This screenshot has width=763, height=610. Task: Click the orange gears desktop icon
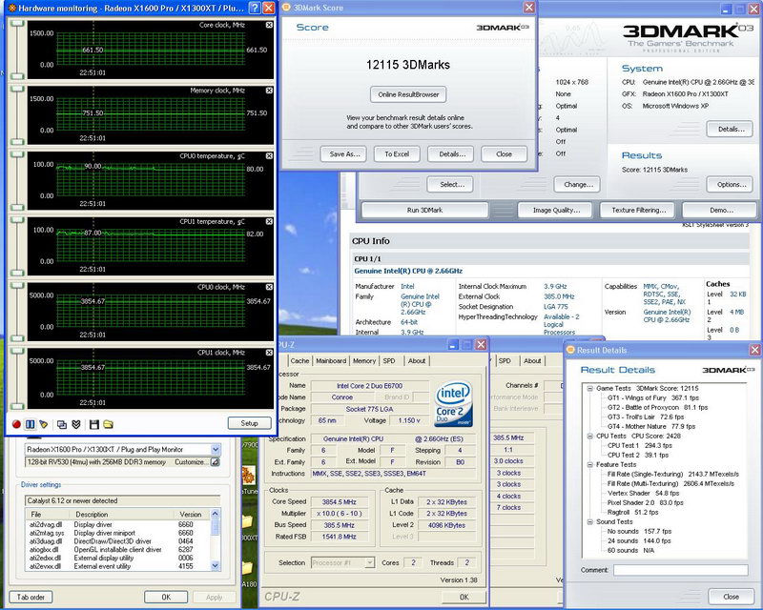click(x=249, y=475)
